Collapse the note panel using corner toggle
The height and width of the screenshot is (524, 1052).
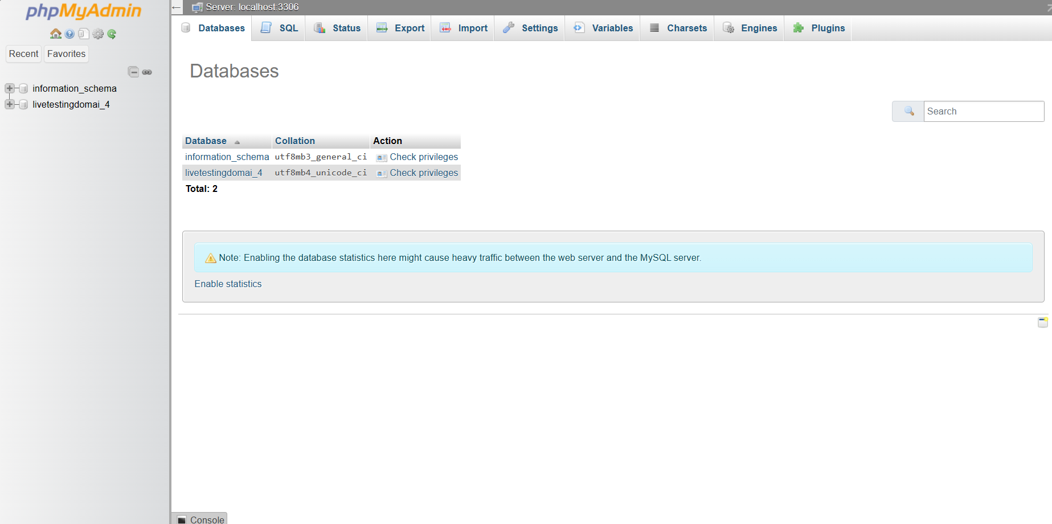pos(1042,322)
